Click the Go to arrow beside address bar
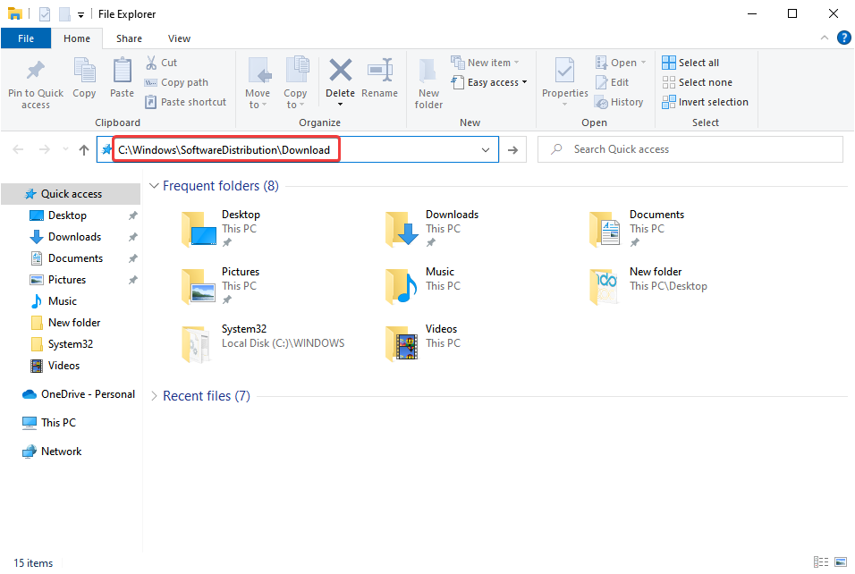Screen dimensions: 855x574 click(512, 149)
